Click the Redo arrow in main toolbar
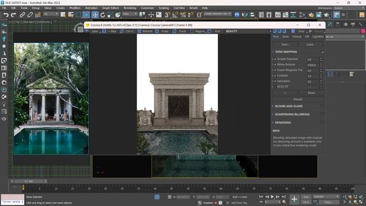366x206 pixels. point(14,15)
